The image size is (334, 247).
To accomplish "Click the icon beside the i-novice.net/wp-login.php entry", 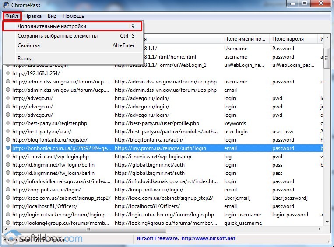I will 7,157.
